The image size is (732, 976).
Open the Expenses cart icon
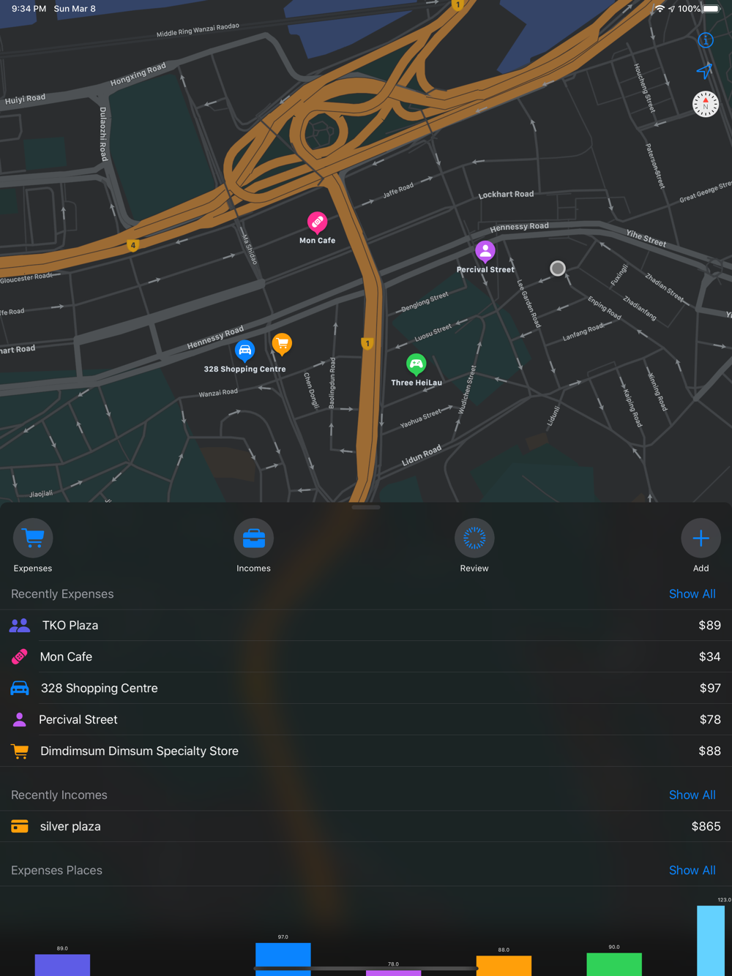[33, 538]
